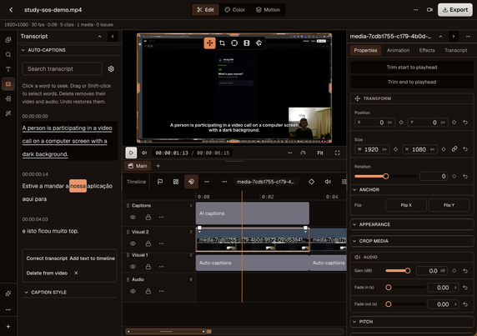Select the Edit workspace tab

click(205, 10)
